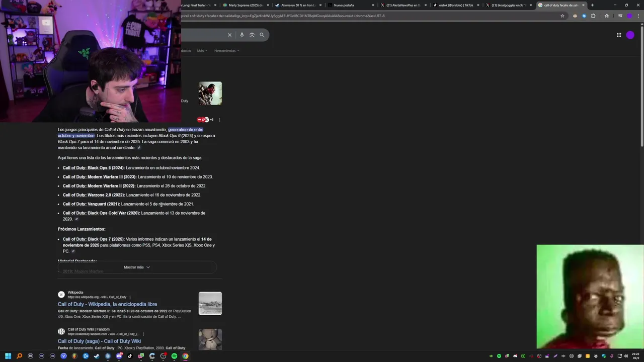Open the Chrome extensions puzzle icon
The height and width of the screenshot is (362, 644).
pyautogui.click(x=593, y=16)
